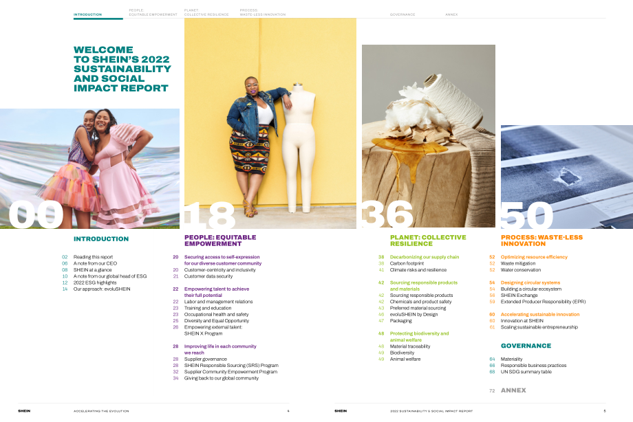Select 'Supplier governance' entry

pos(206,359)
